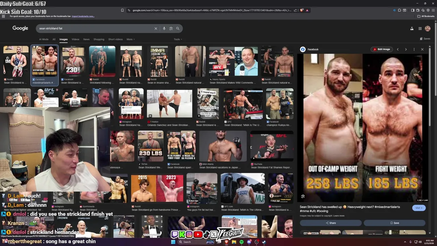Click the blue Visit button

[x=419, y=208]
